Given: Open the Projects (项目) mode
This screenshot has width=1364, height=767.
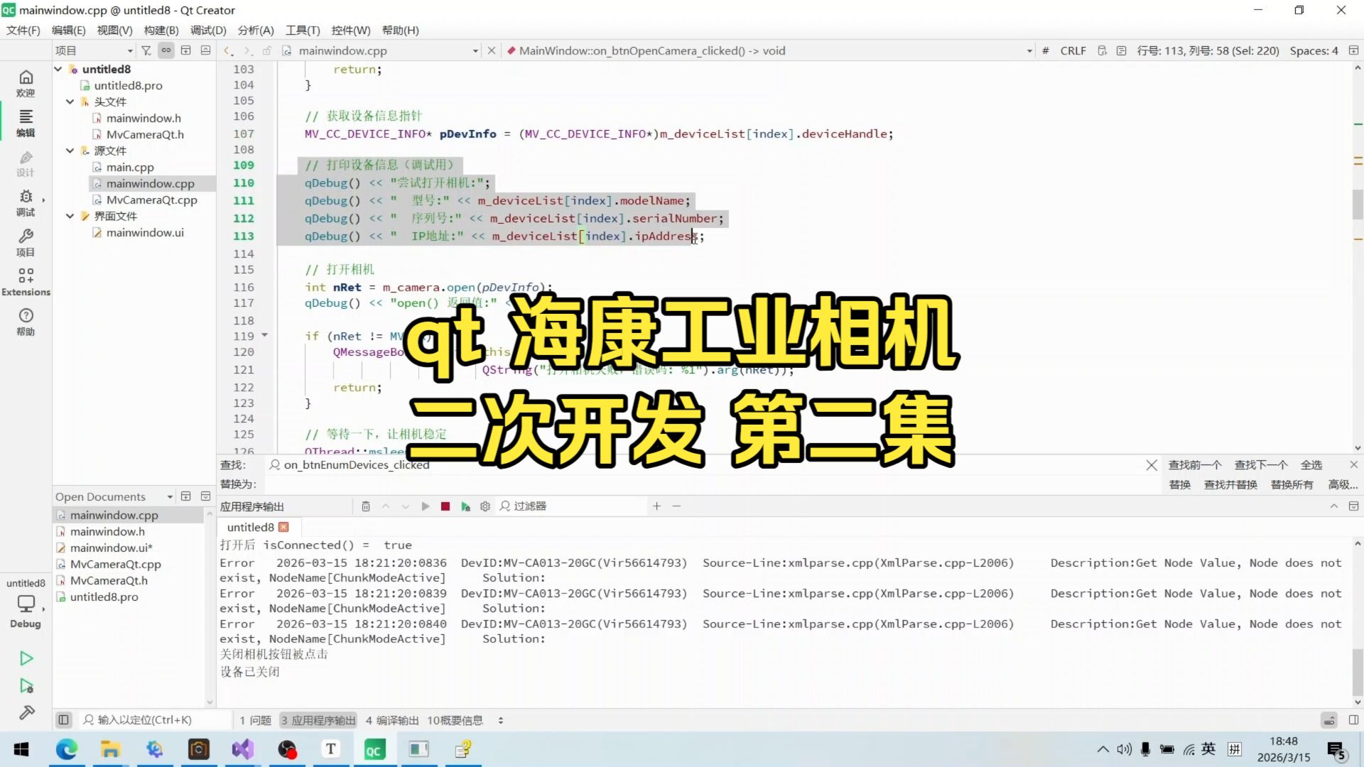Looking at the screenshot, I should [26, 242].
